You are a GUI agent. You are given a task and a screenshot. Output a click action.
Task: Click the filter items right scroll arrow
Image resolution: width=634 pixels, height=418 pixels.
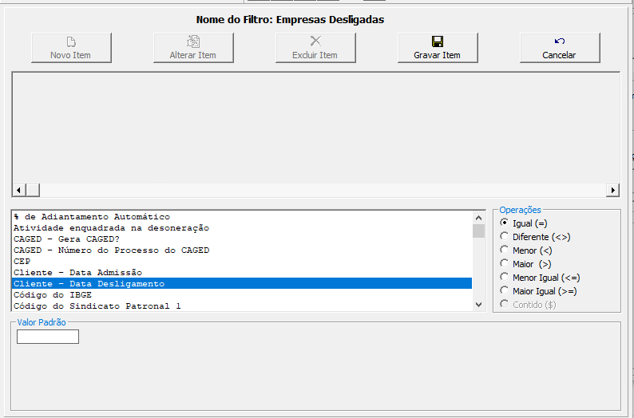pos(612,190)
